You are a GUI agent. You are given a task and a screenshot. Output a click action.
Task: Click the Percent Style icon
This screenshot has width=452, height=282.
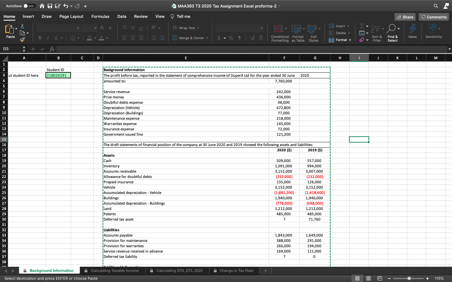(x=231, y=38)
